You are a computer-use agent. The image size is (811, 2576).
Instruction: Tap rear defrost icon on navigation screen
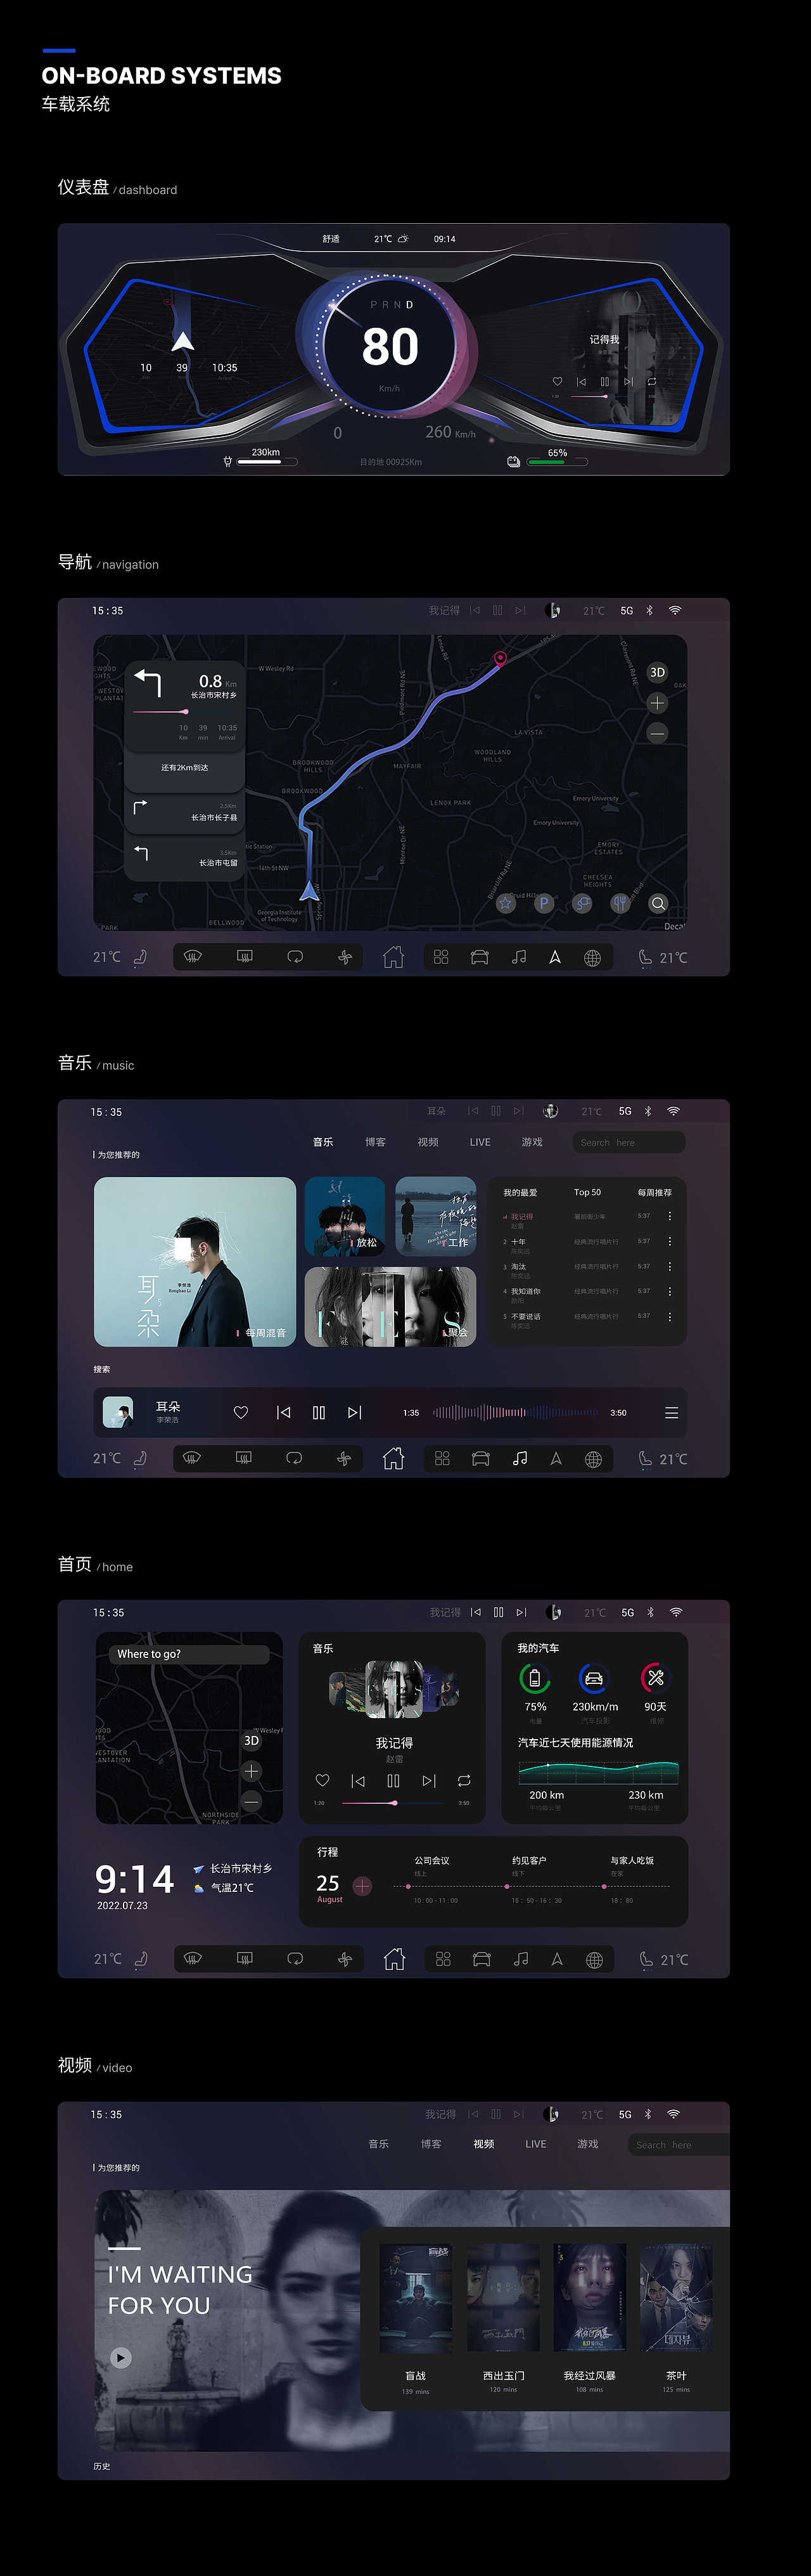[245, 957]
